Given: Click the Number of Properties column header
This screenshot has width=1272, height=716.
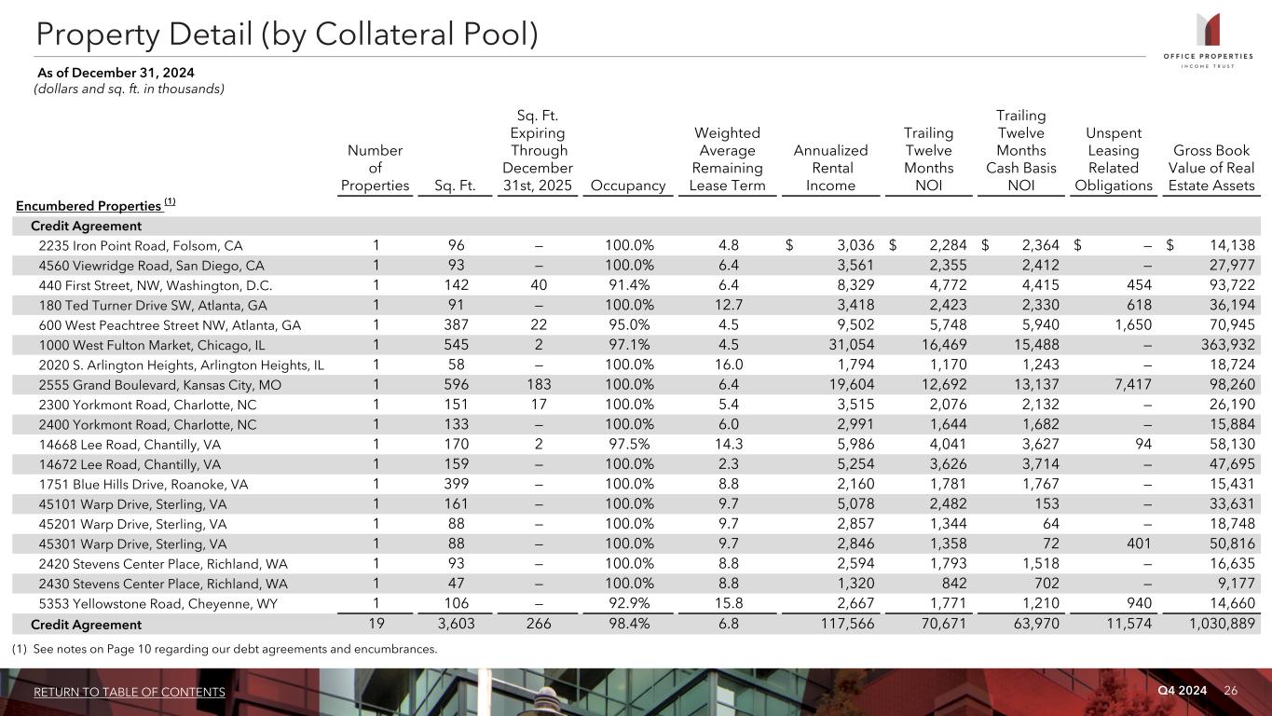Looking at the screenshot, I should (375, 168).
